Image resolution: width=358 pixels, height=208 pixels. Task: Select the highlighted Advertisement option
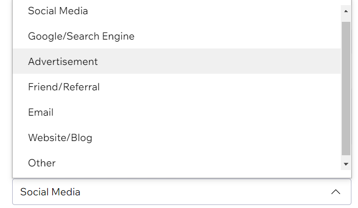click(x=63, y=61)
